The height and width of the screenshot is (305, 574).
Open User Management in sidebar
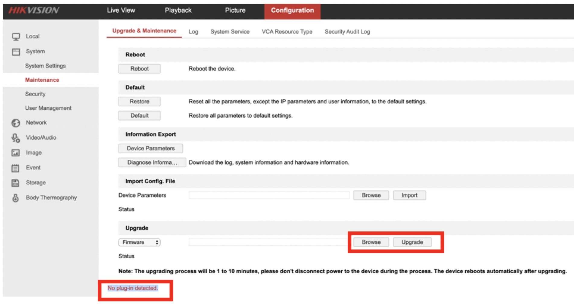(x=48, y=108)
